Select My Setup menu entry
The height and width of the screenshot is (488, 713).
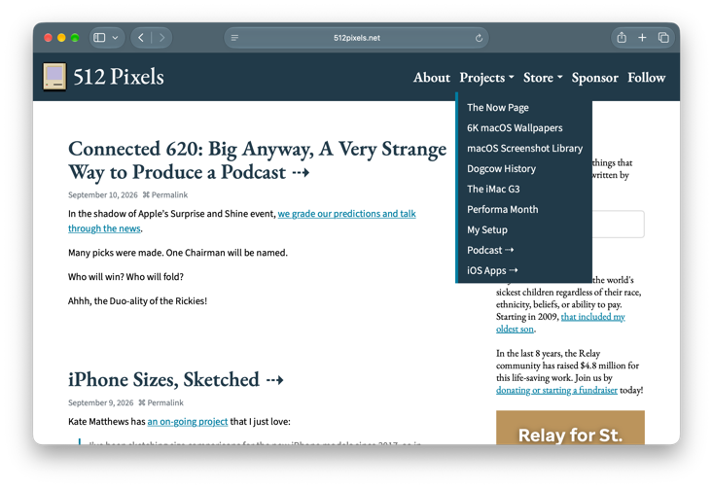(x=487, y=230)
